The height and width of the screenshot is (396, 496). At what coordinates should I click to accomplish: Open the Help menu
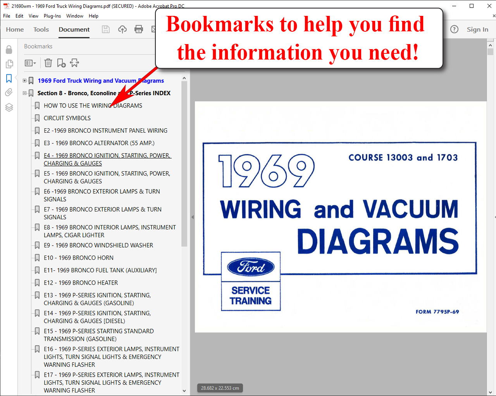click(93, 16)
